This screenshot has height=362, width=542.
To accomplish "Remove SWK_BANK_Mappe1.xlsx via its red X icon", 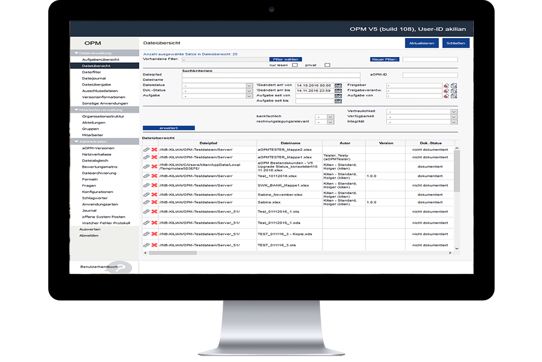I will [155, 185].
